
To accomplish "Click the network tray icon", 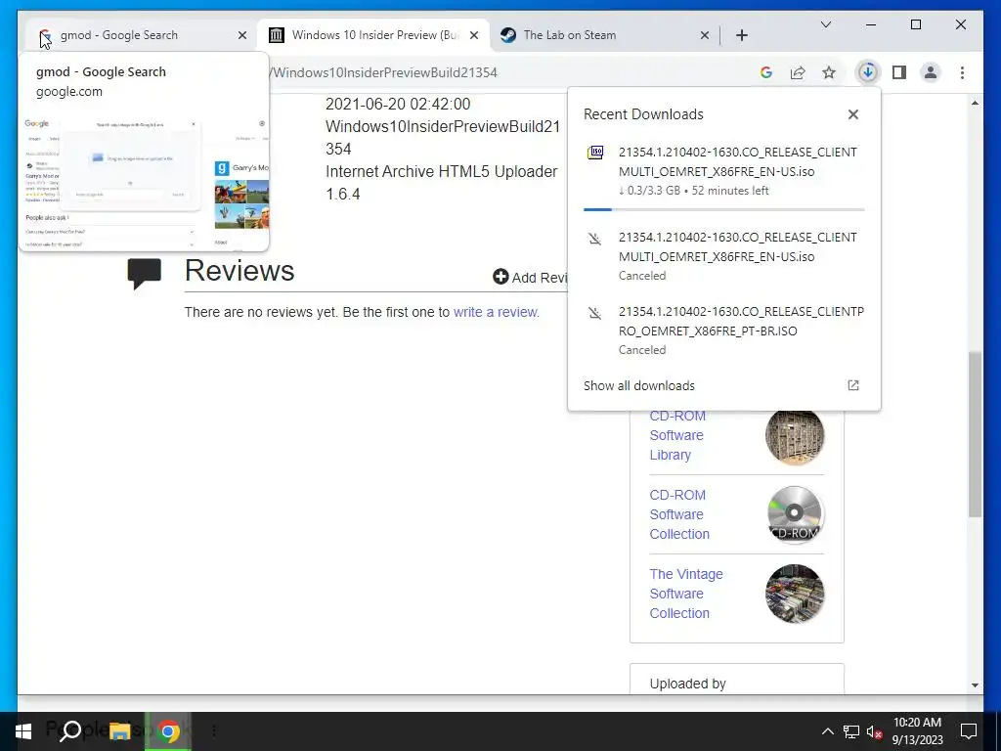I will (851, 731).
